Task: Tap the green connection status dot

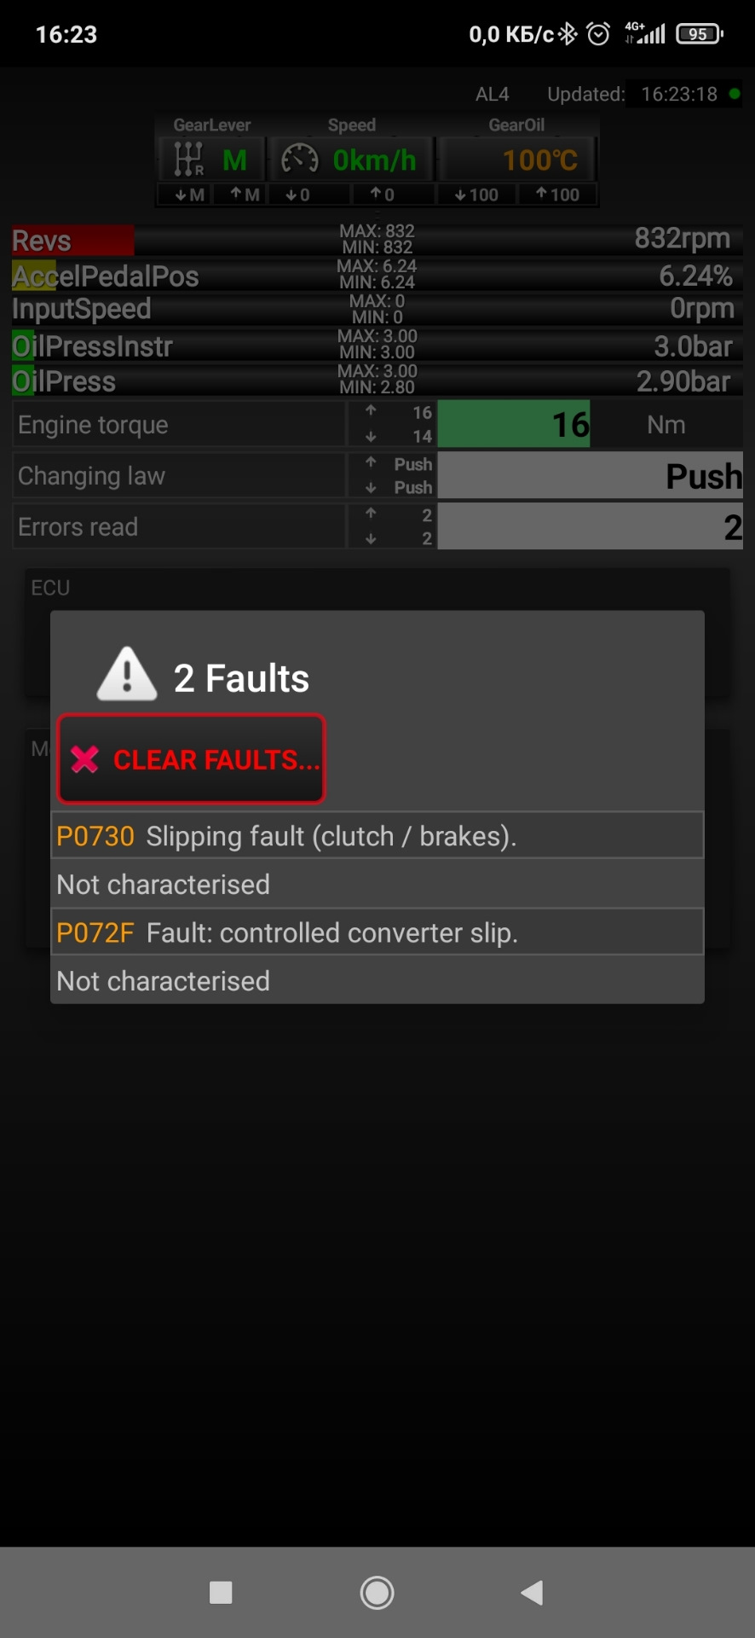Action: [x=735, y=94]
